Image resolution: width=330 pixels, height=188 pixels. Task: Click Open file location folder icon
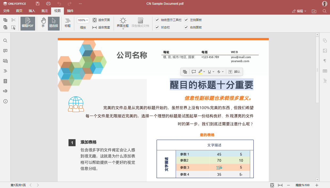(314, 11)
